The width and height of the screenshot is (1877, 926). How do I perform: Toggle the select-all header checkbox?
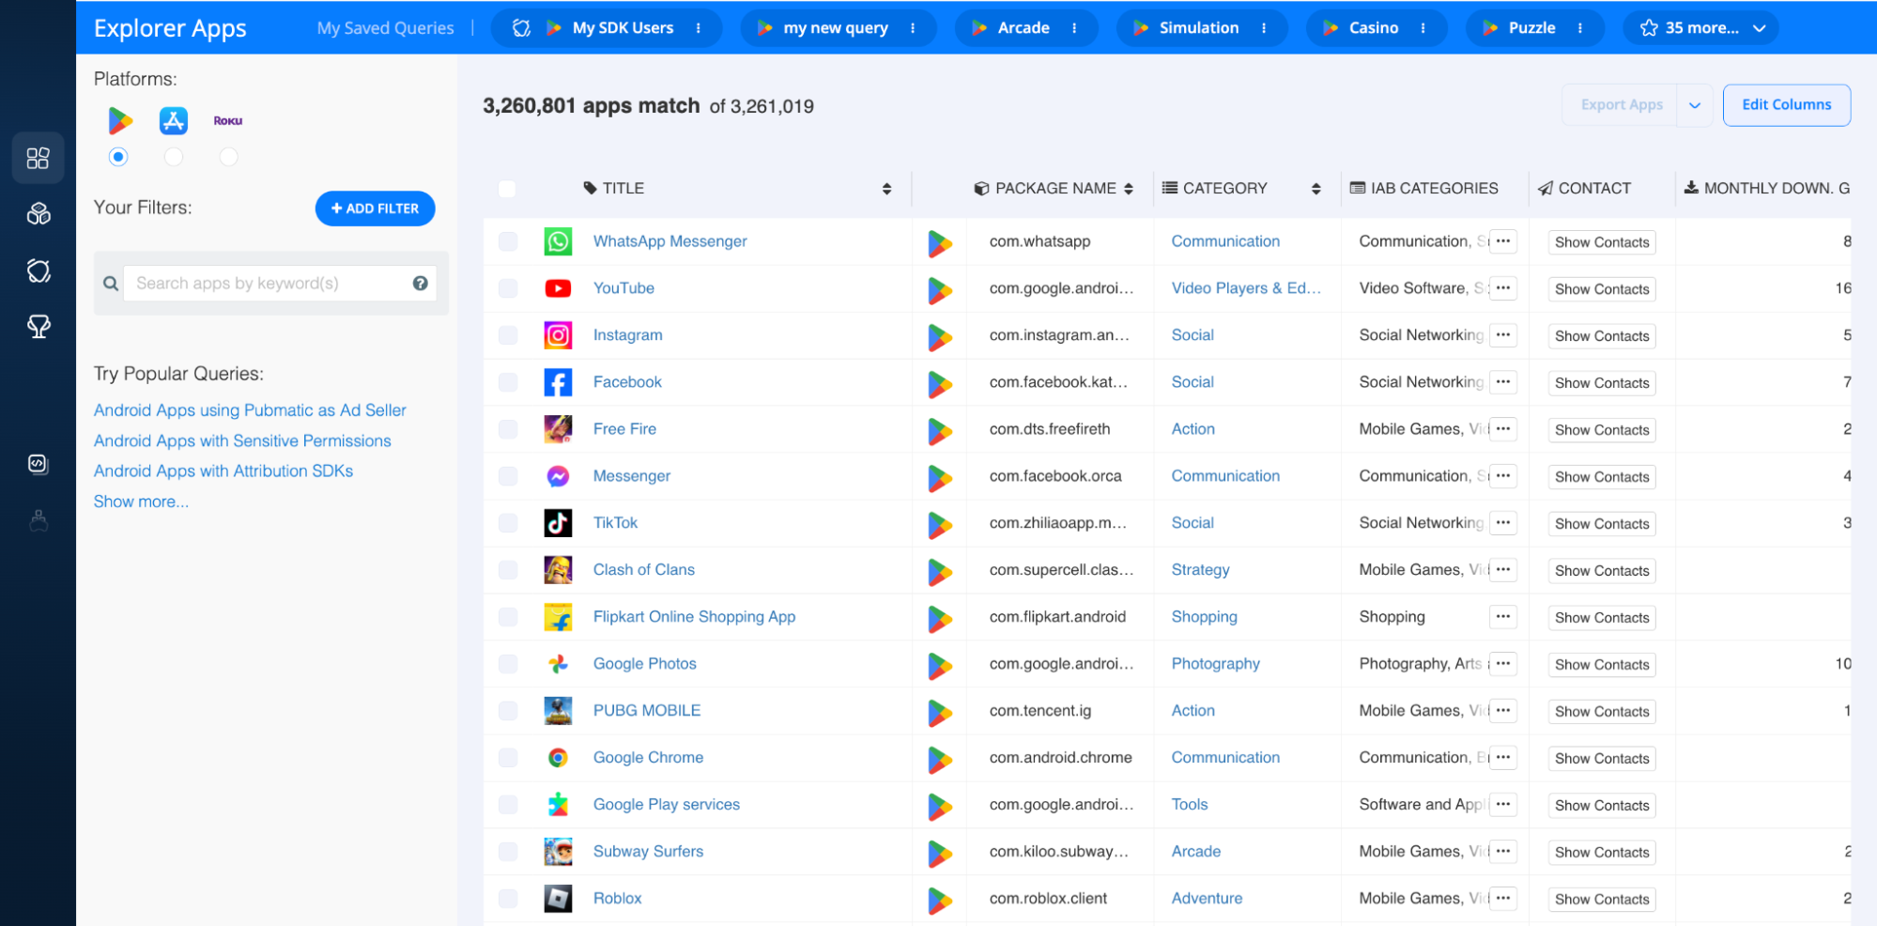[507, 189]
